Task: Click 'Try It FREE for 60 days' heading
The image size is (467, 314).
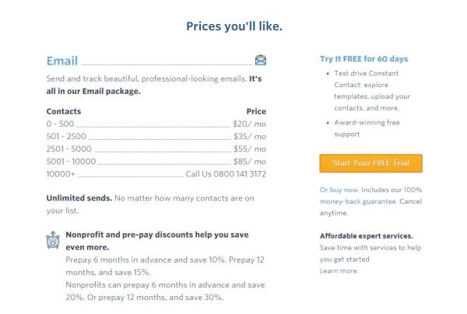Action: coord(364,59)
